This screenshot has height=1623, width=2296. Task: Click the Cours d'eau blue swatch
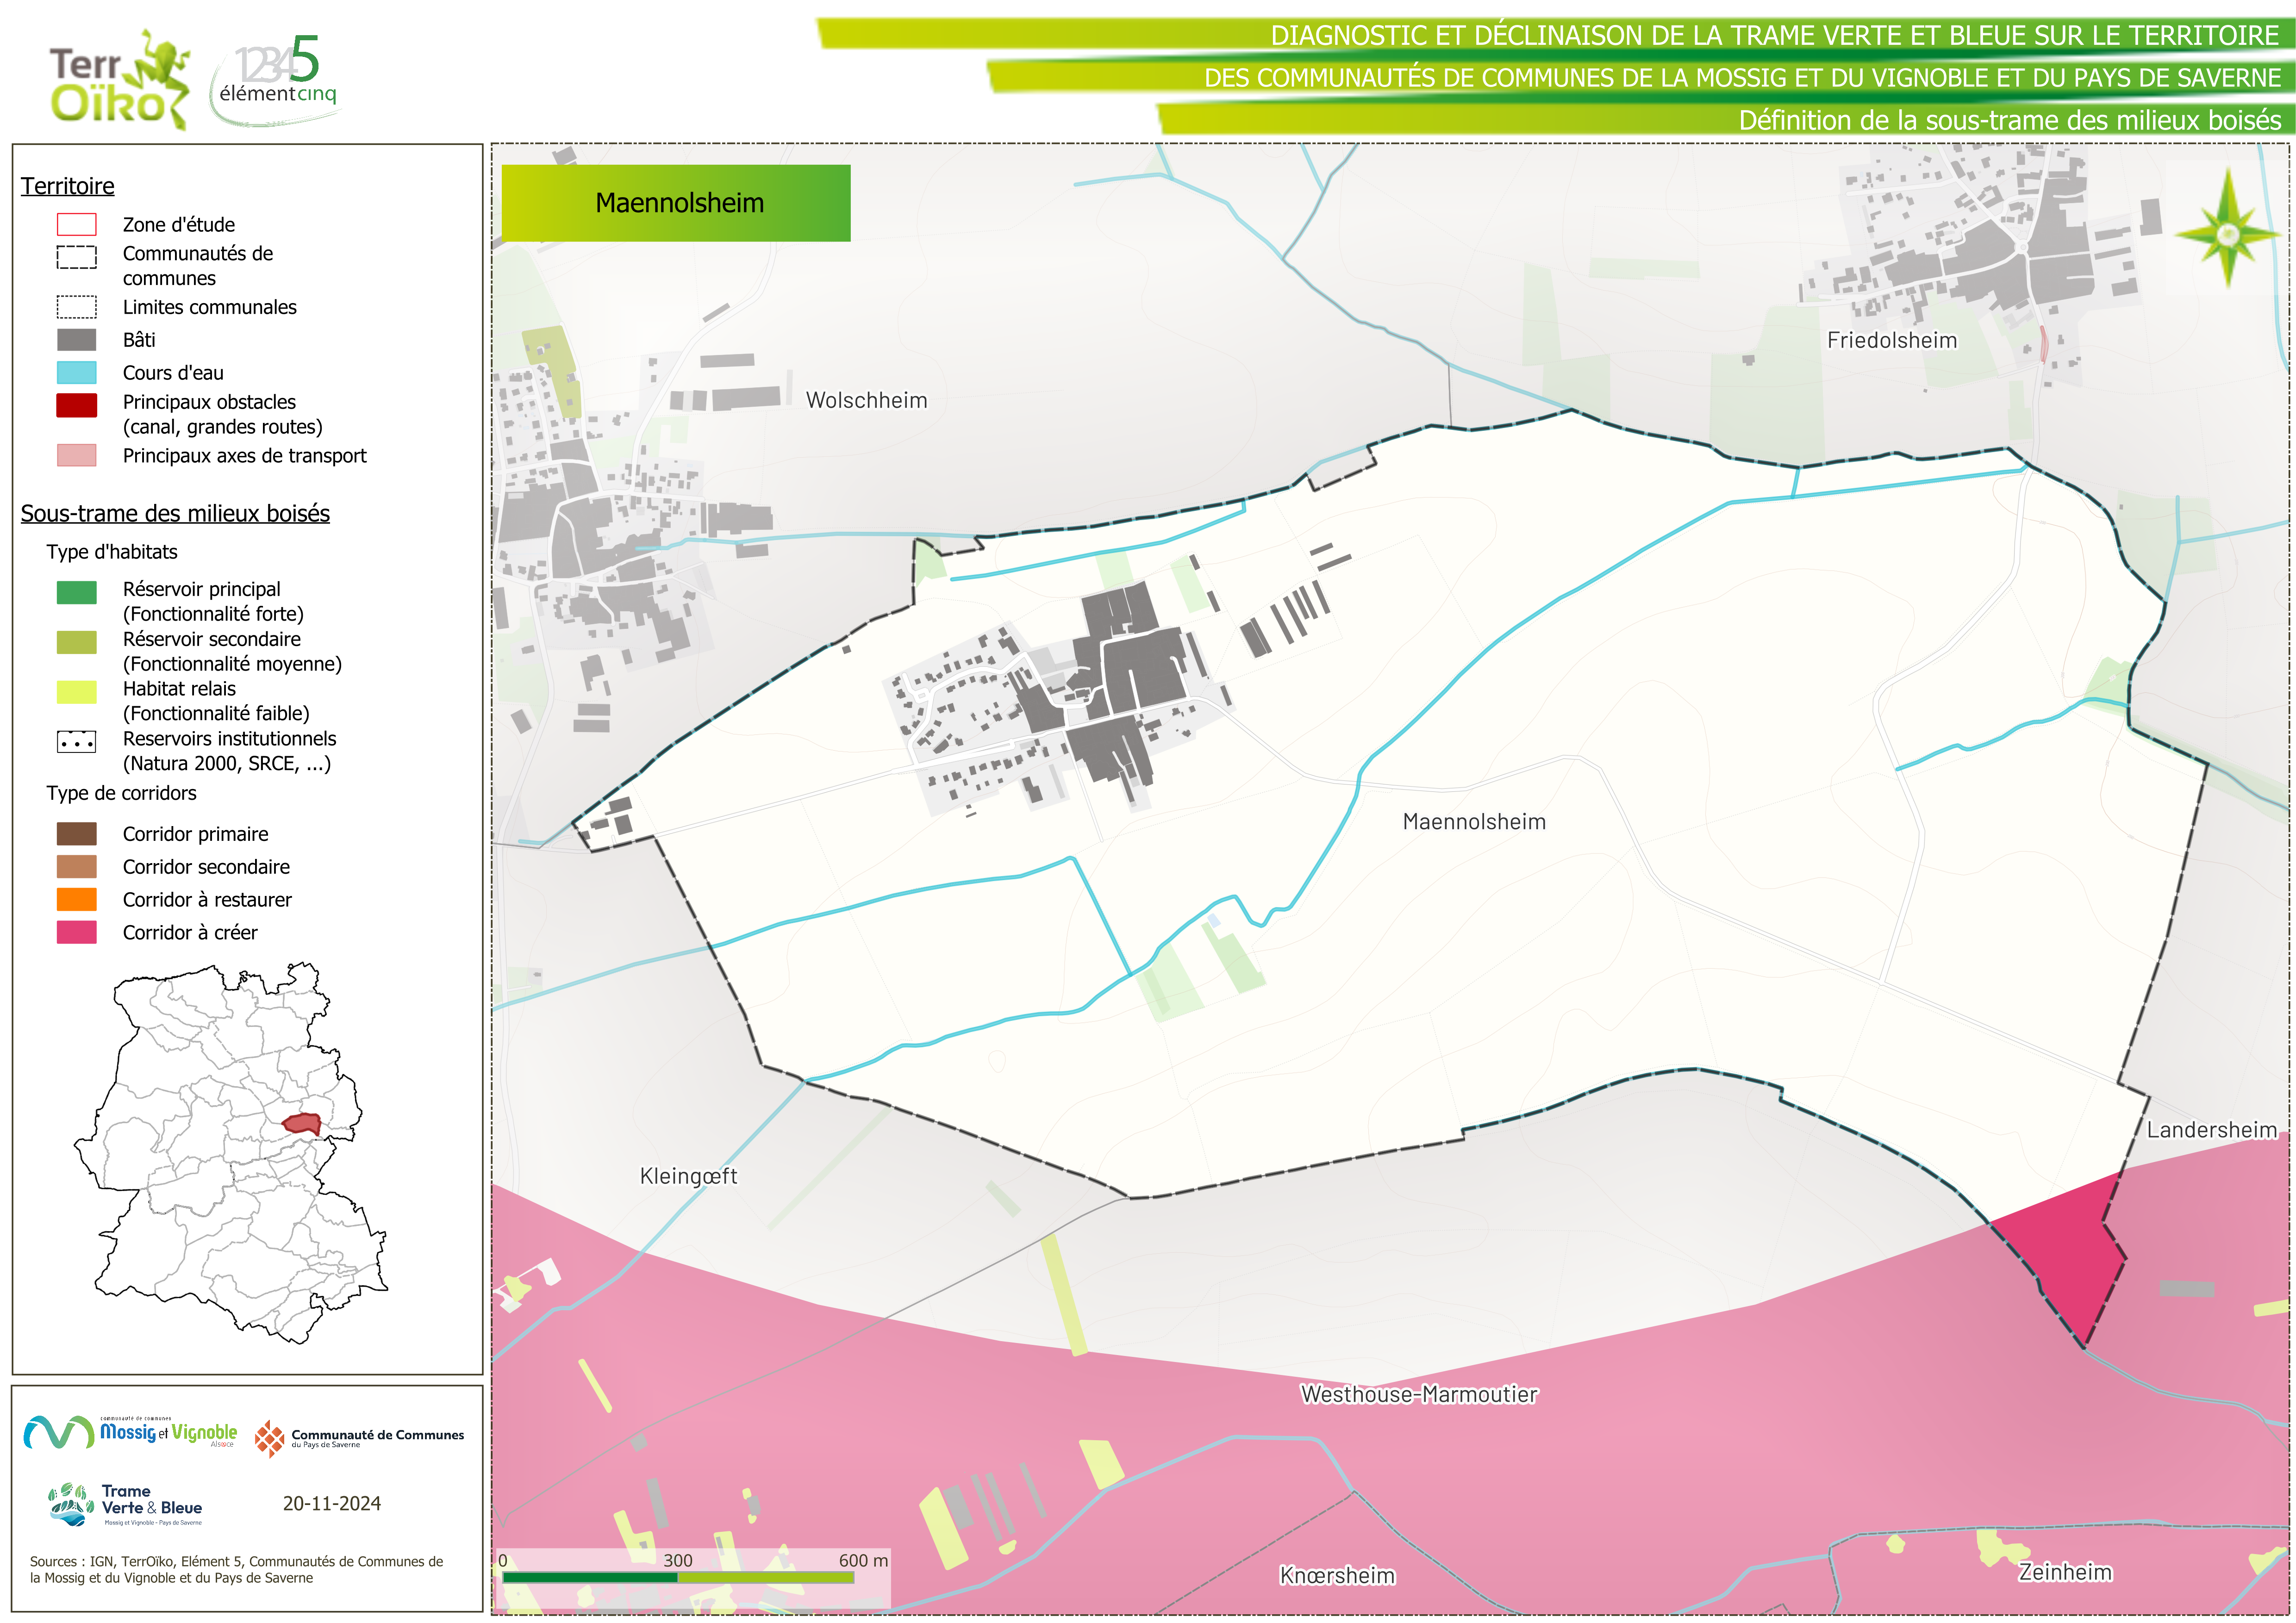pyautogui.click(x=77, y=373)
